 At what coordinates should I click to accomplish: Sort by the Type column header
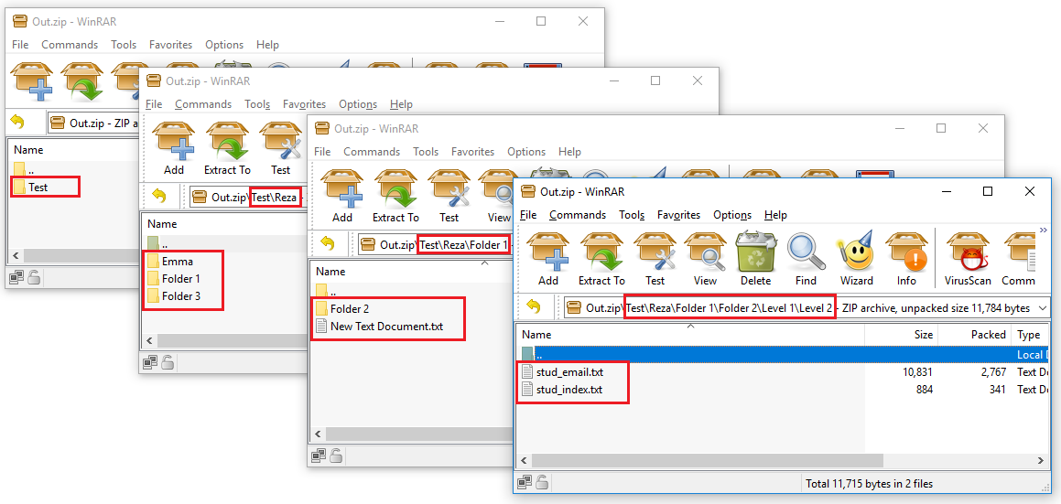1030,334
